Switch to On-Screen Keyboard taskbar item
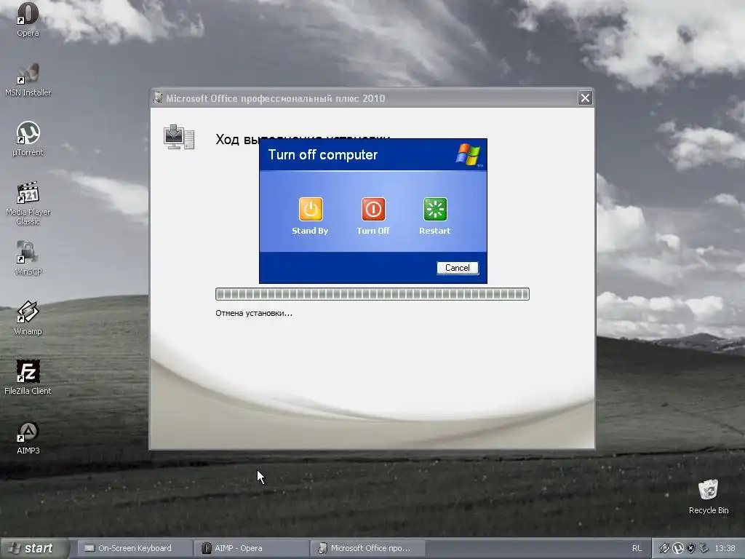Image resolution: width=745 pixels, height=559 pixels. pos(134,548)
